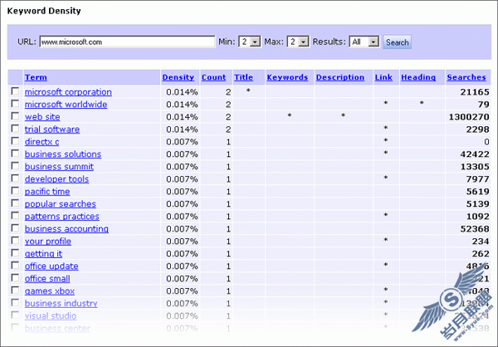Click into the URL text field
This screenshot has height=347, width=498.
127,42
